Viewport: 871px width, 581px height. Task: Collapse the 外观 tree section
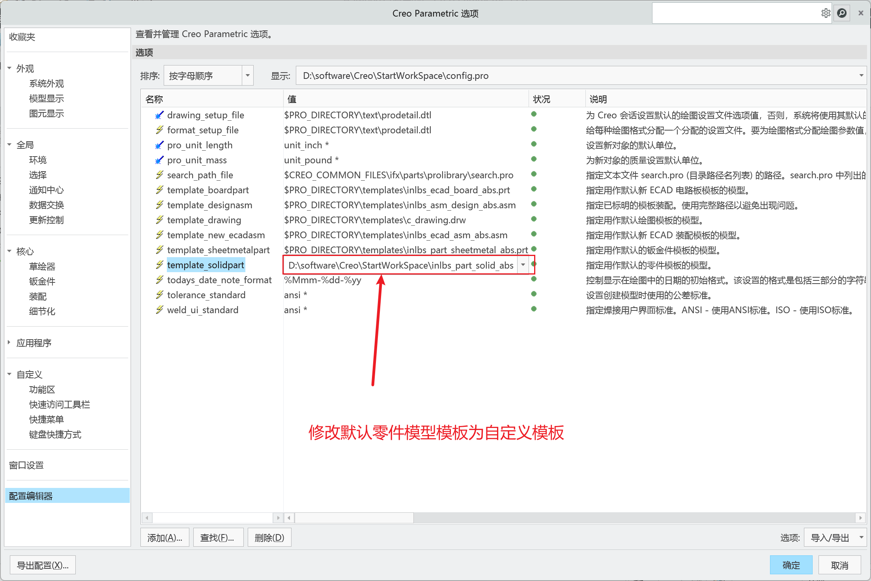pyautogui.click(x=9, y=68)
